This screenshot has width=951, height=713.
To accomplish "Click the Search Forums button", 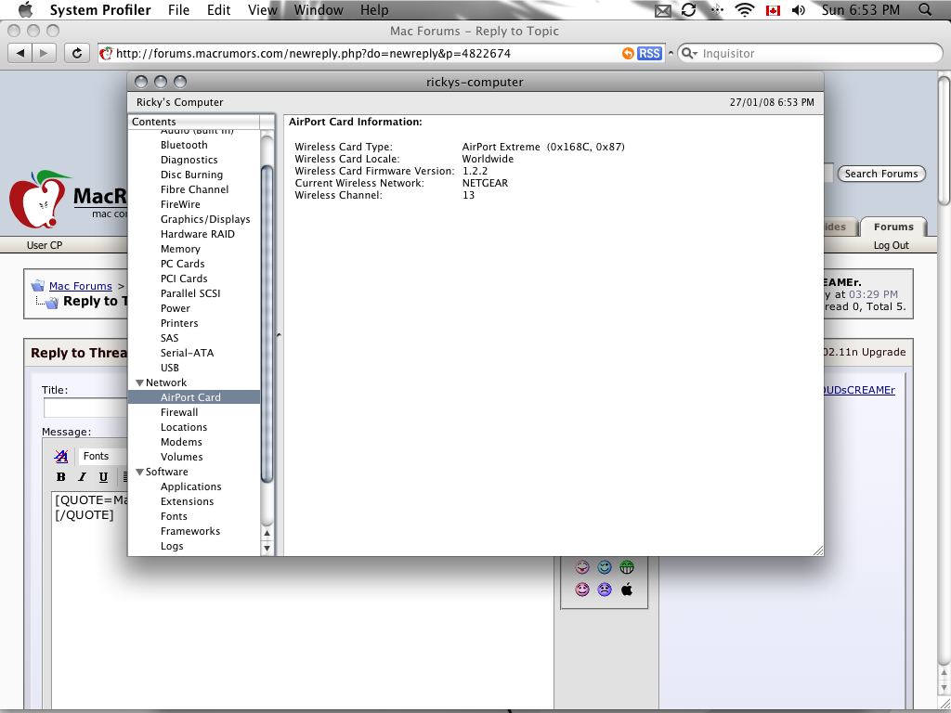I will point(881,174).
